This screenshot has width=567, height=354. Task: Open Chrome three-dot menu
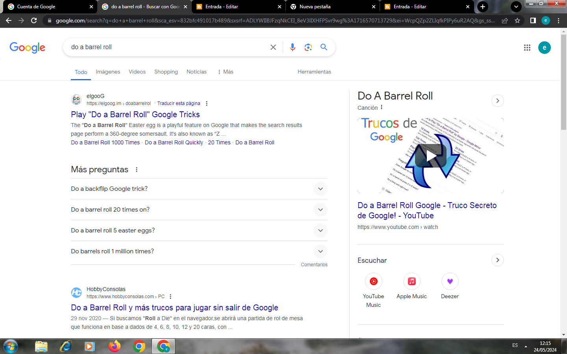(558, 20)
